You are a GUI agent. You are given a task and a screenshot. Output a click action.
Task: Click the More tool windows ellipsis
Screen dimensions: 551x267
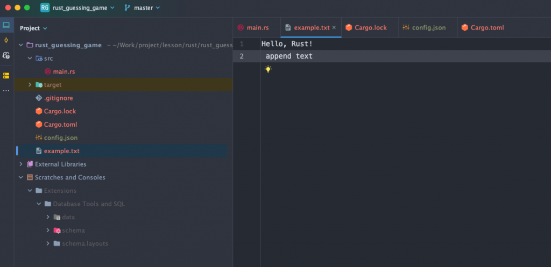[x=6, y=90]
